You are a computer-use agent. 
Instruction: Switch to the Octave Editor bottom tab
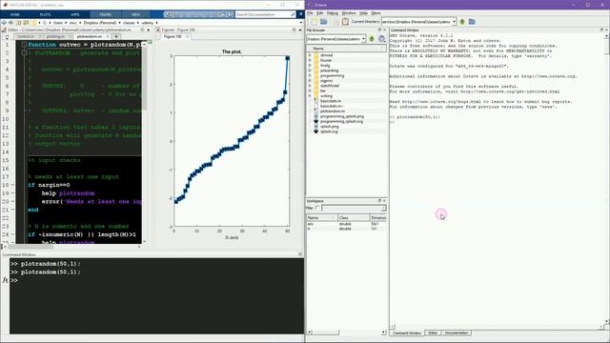coord(433,333)
